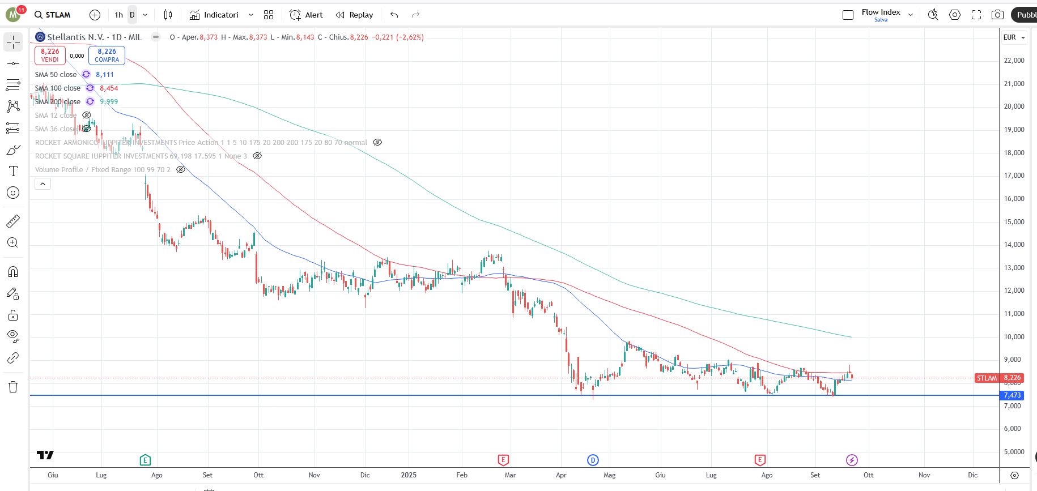
Task: Select the SMA 50 close legend entry
Action: [56, 74]
